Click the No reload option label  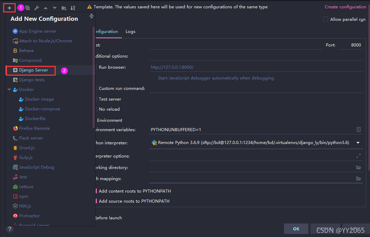click(x=109, y=109)
